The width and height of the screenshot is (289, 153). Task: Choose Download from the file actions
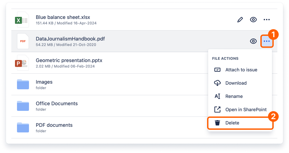click(236, 83)
